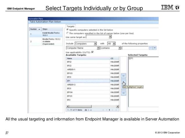Open the 'Use same target as' dropdown
The width and height of the screenshot is (185, 138).
coord(110,37)
